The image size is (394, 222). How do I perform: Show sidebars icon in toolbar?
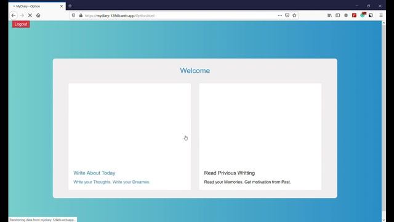click(x=338, y=15)
